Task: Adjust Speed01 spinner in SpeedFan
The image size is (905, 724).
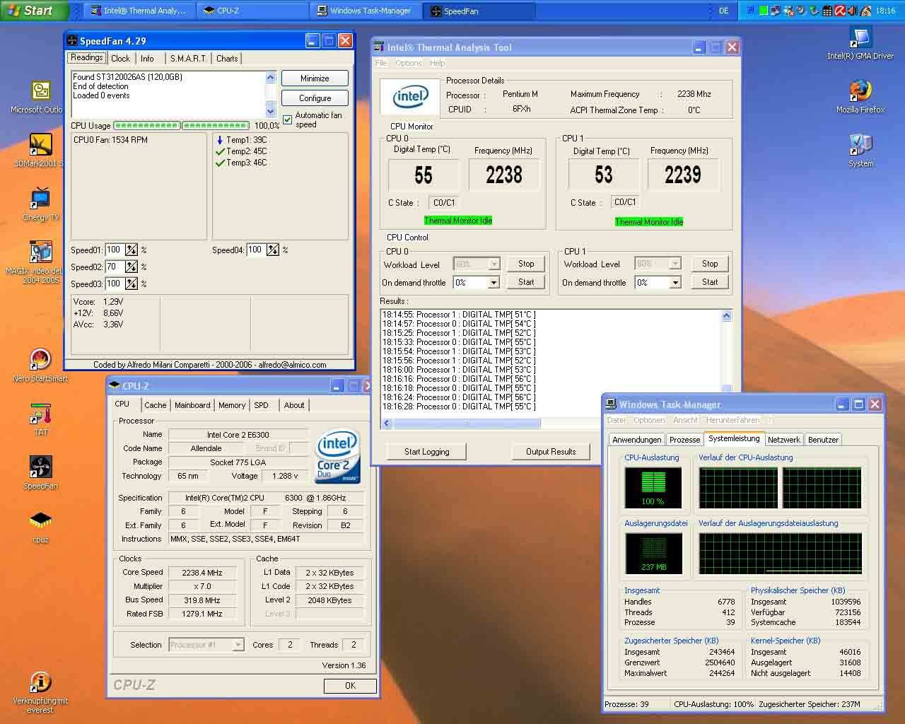Action: tap(132, 250)
